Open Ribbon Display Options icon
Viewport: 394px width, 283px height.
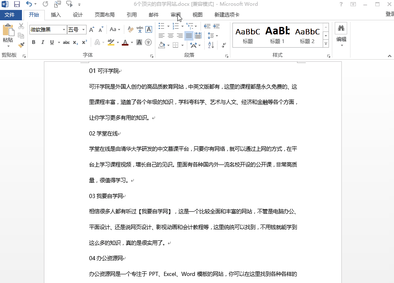353,4
